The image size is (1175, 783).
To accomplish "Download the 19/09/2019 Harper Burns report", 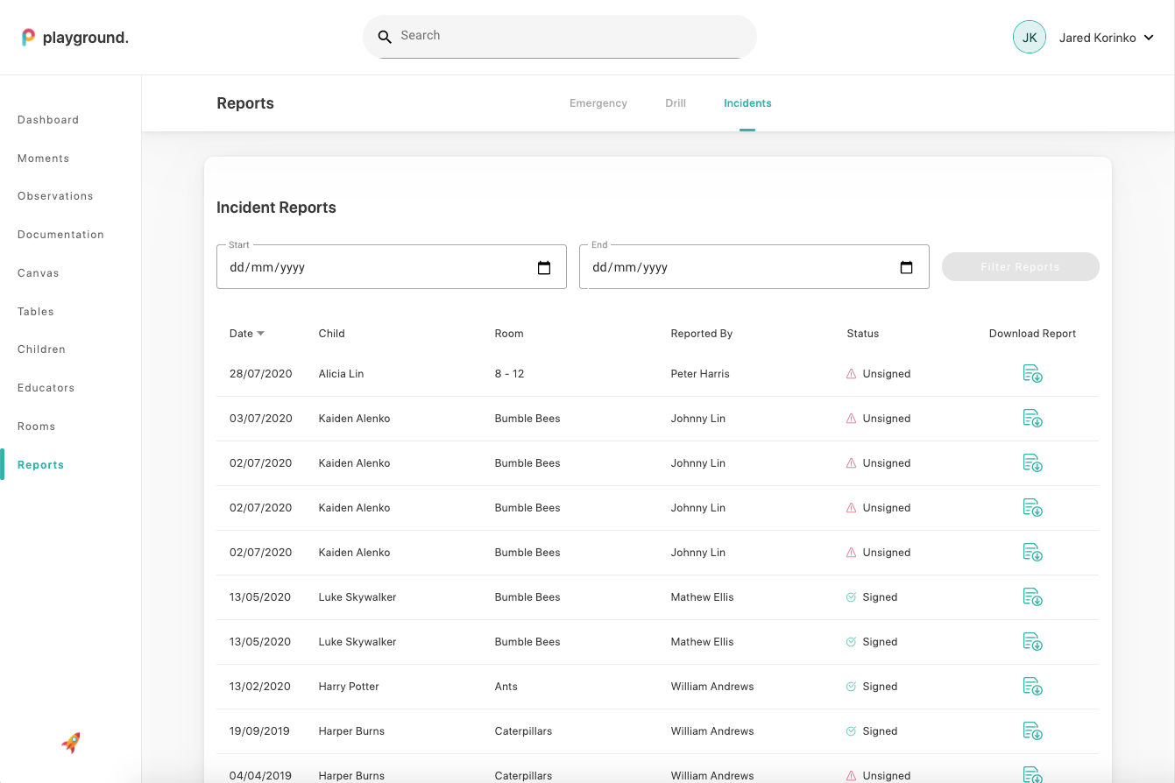I will (1032, 731).
